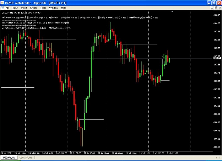Select the white horizontal line at 107.25 level
The width and height of the screenshot is (222, 161).
coord(18,87)
